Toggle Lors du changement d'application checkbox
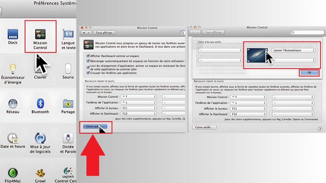326x183 pixels. pyautogui.click(x=88, y=67)
